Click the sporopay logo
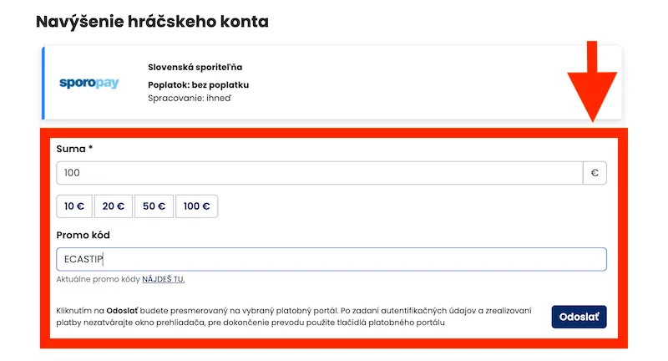The image size is (668, 361). click(89, 83)
